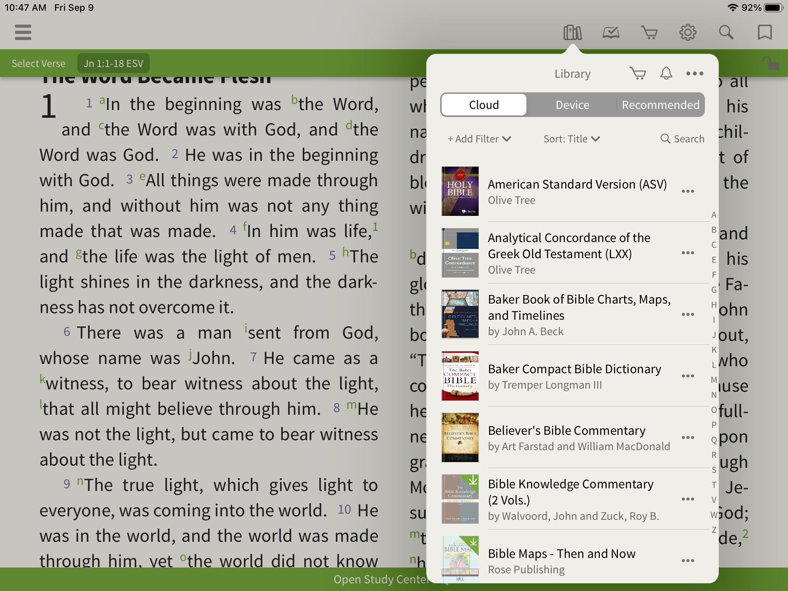Image resolution: width=788 pixels, height=591 pixels.
Task: Tap the Library popup title
Action: (x=573, y=73)
